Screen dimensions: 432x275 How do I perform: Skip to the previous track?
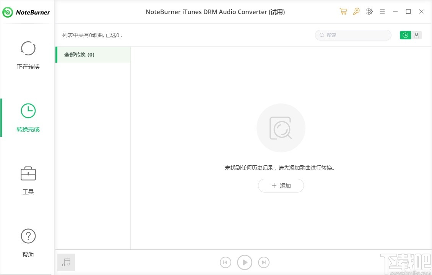click(x=225, y=262)
